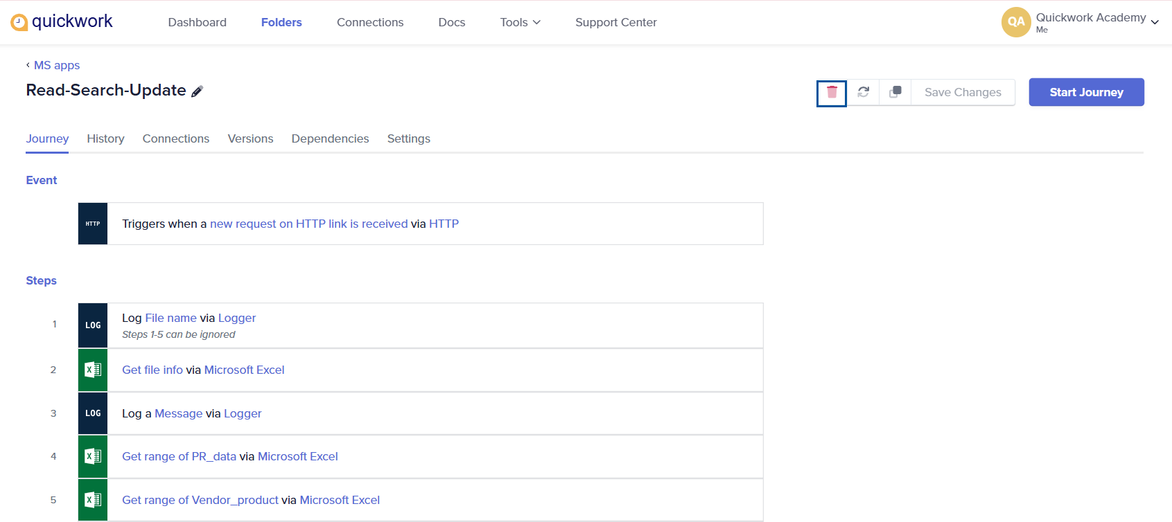Viewport: 1172px width, 522px height.
Task: Edit journey name with pencil icon
Action: point(198,91)
